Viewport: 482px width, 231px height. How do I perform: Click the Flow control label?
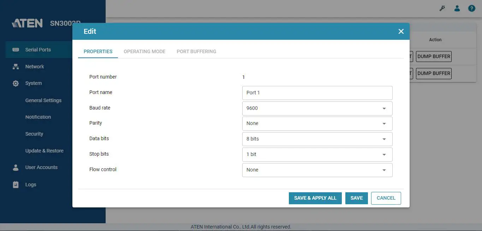click(x=103, y=169)
